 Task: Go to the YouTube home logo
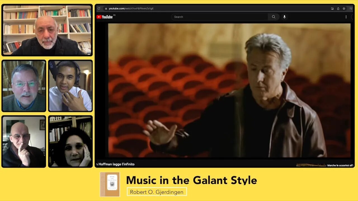tap(105, 17)
